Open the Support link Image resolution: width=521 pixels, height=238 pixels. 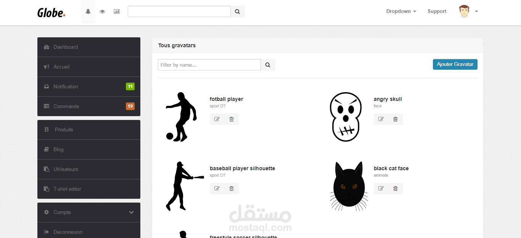pyautogui.click(x=437, y=11)
